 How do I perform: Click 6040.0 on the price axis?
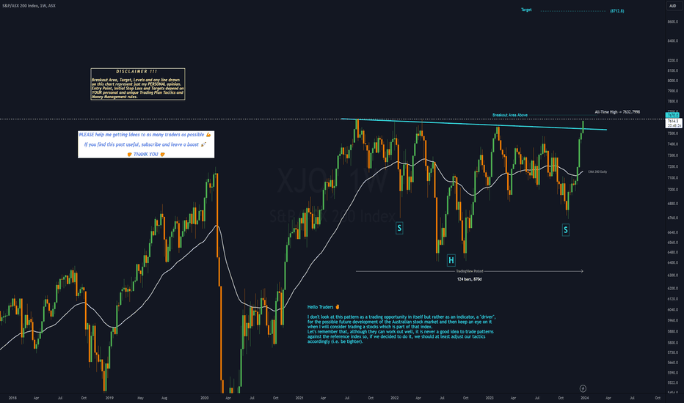(x=673, y=310)
